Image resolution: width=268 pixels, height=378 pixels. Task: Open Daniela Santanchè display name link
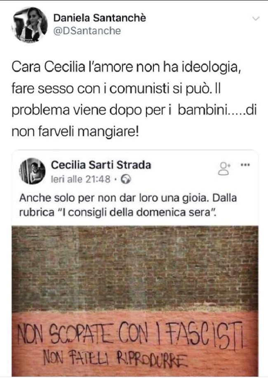100,18
